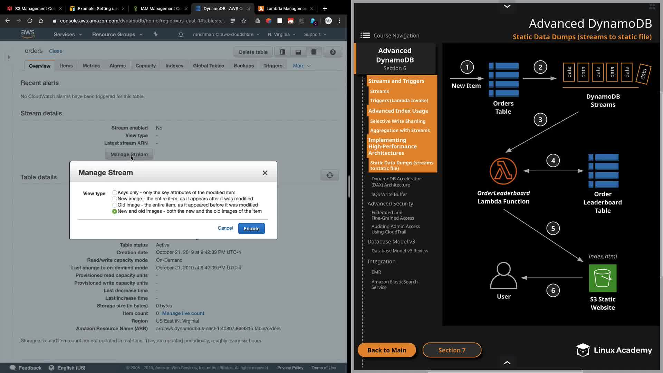This screenshot has width=663, height=373.
Task: Click the help question mark icon
Action: [x=333, y=52]
